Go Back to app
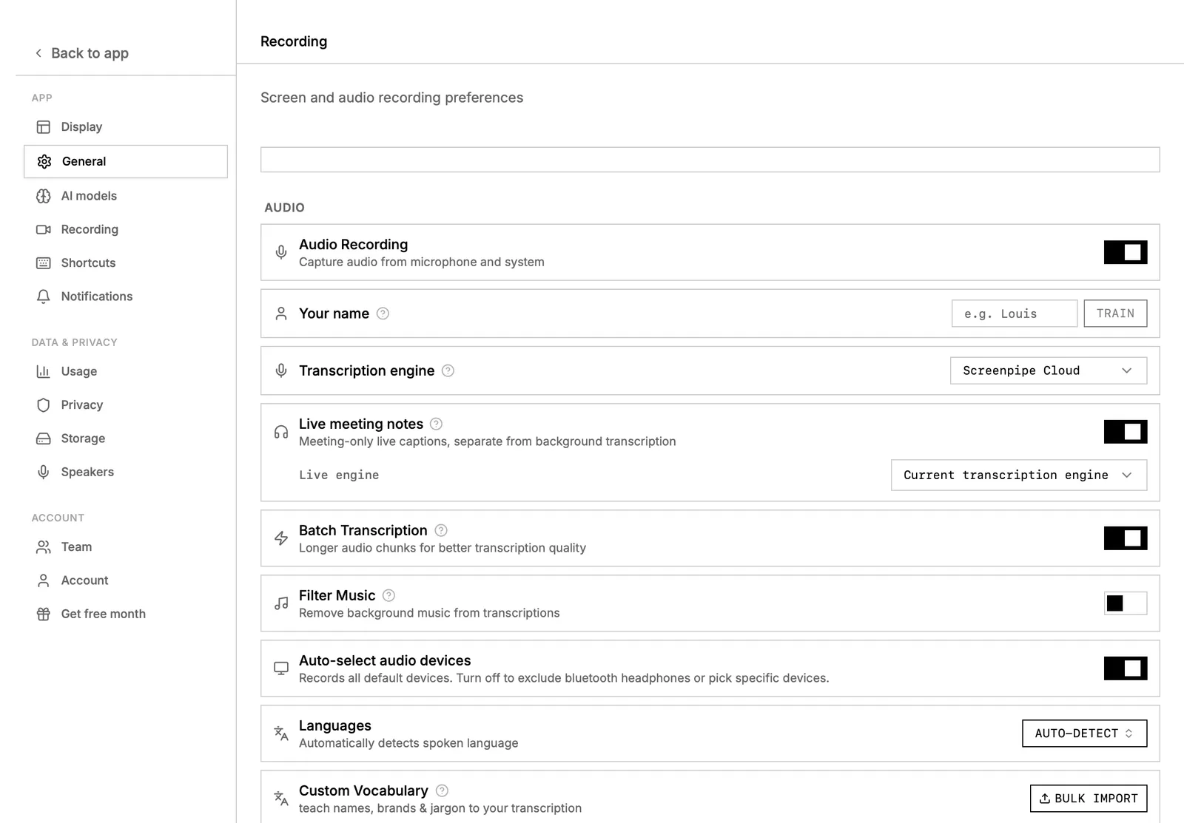The height and width of the screenshot is (823, 1184). [82, 53]
